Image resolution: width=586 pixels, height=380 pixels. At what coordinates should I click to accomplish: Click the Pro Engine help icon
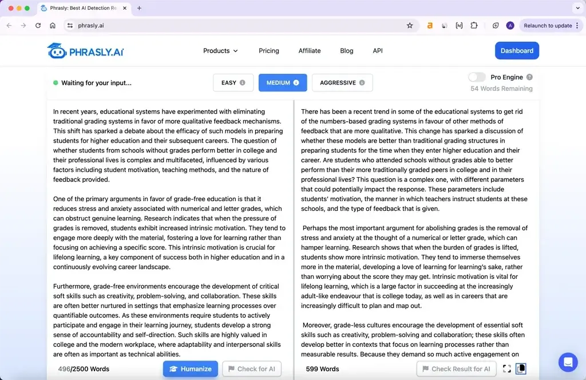(x=529, y=77)
